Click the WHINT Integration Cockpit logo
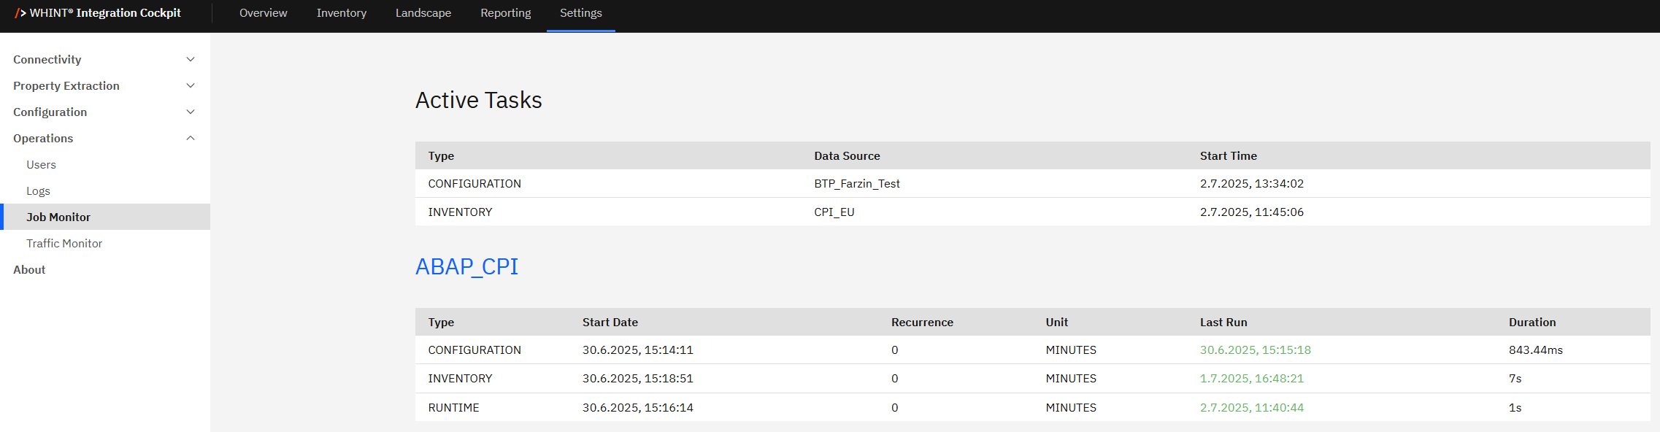1660x432 pixels. click(x=98, y=13)
